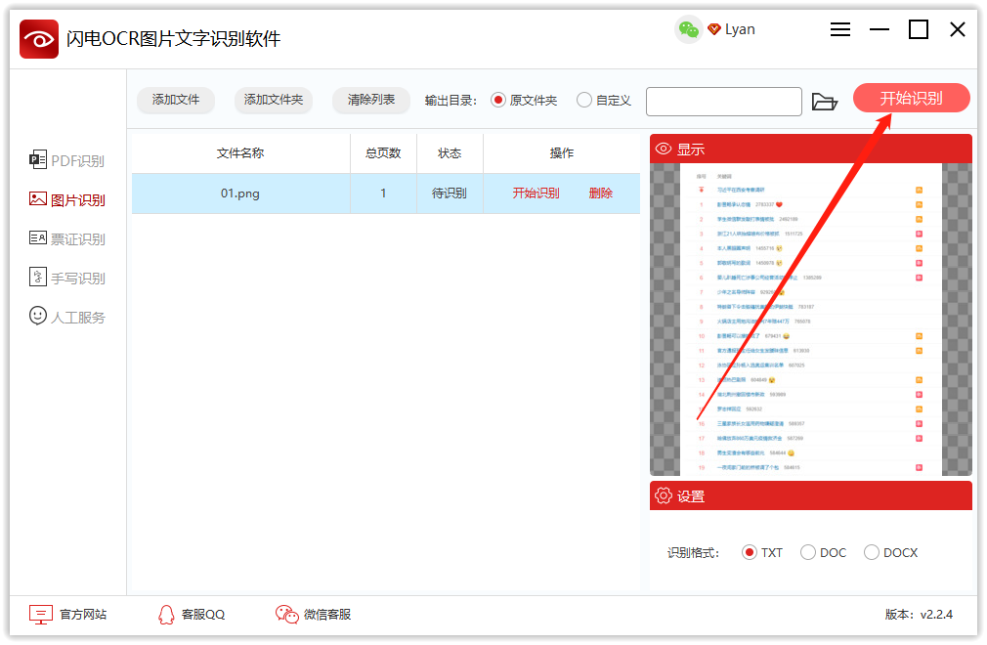
Task: Open 人工服务 section
Action: coord(67,317)
